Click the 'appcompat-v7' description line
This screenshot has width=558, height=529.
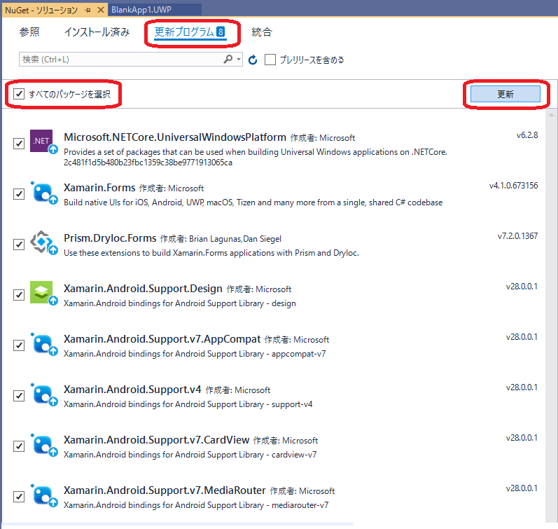point(195,354)
